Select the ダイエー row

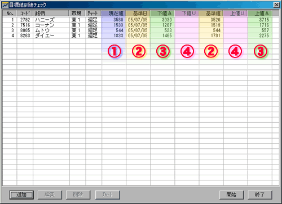[137, 36]
